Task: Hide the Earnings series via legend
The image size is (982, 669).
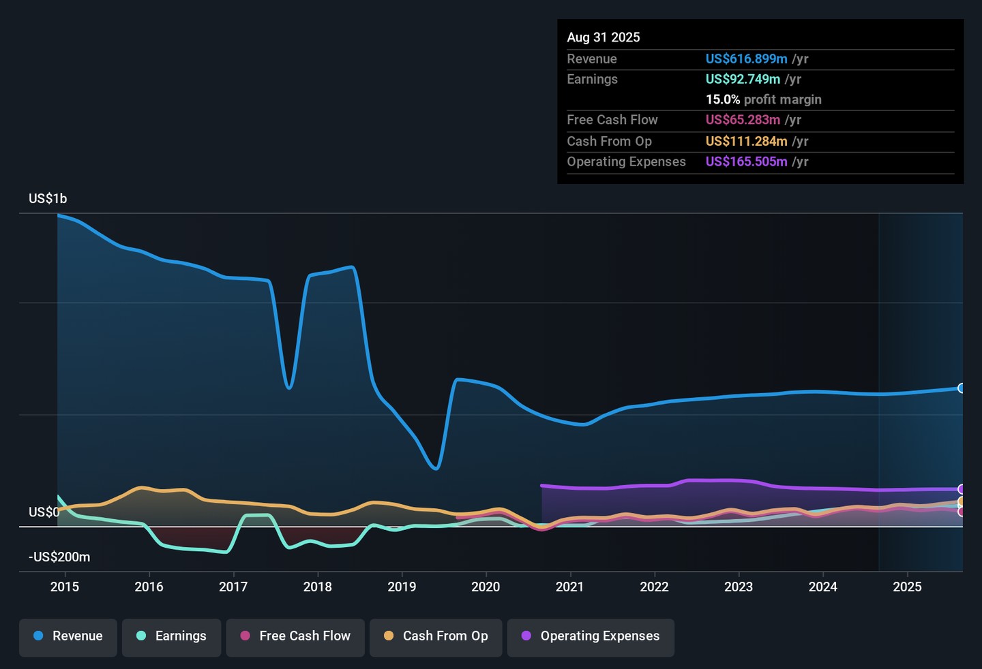Action: point(171,636)
